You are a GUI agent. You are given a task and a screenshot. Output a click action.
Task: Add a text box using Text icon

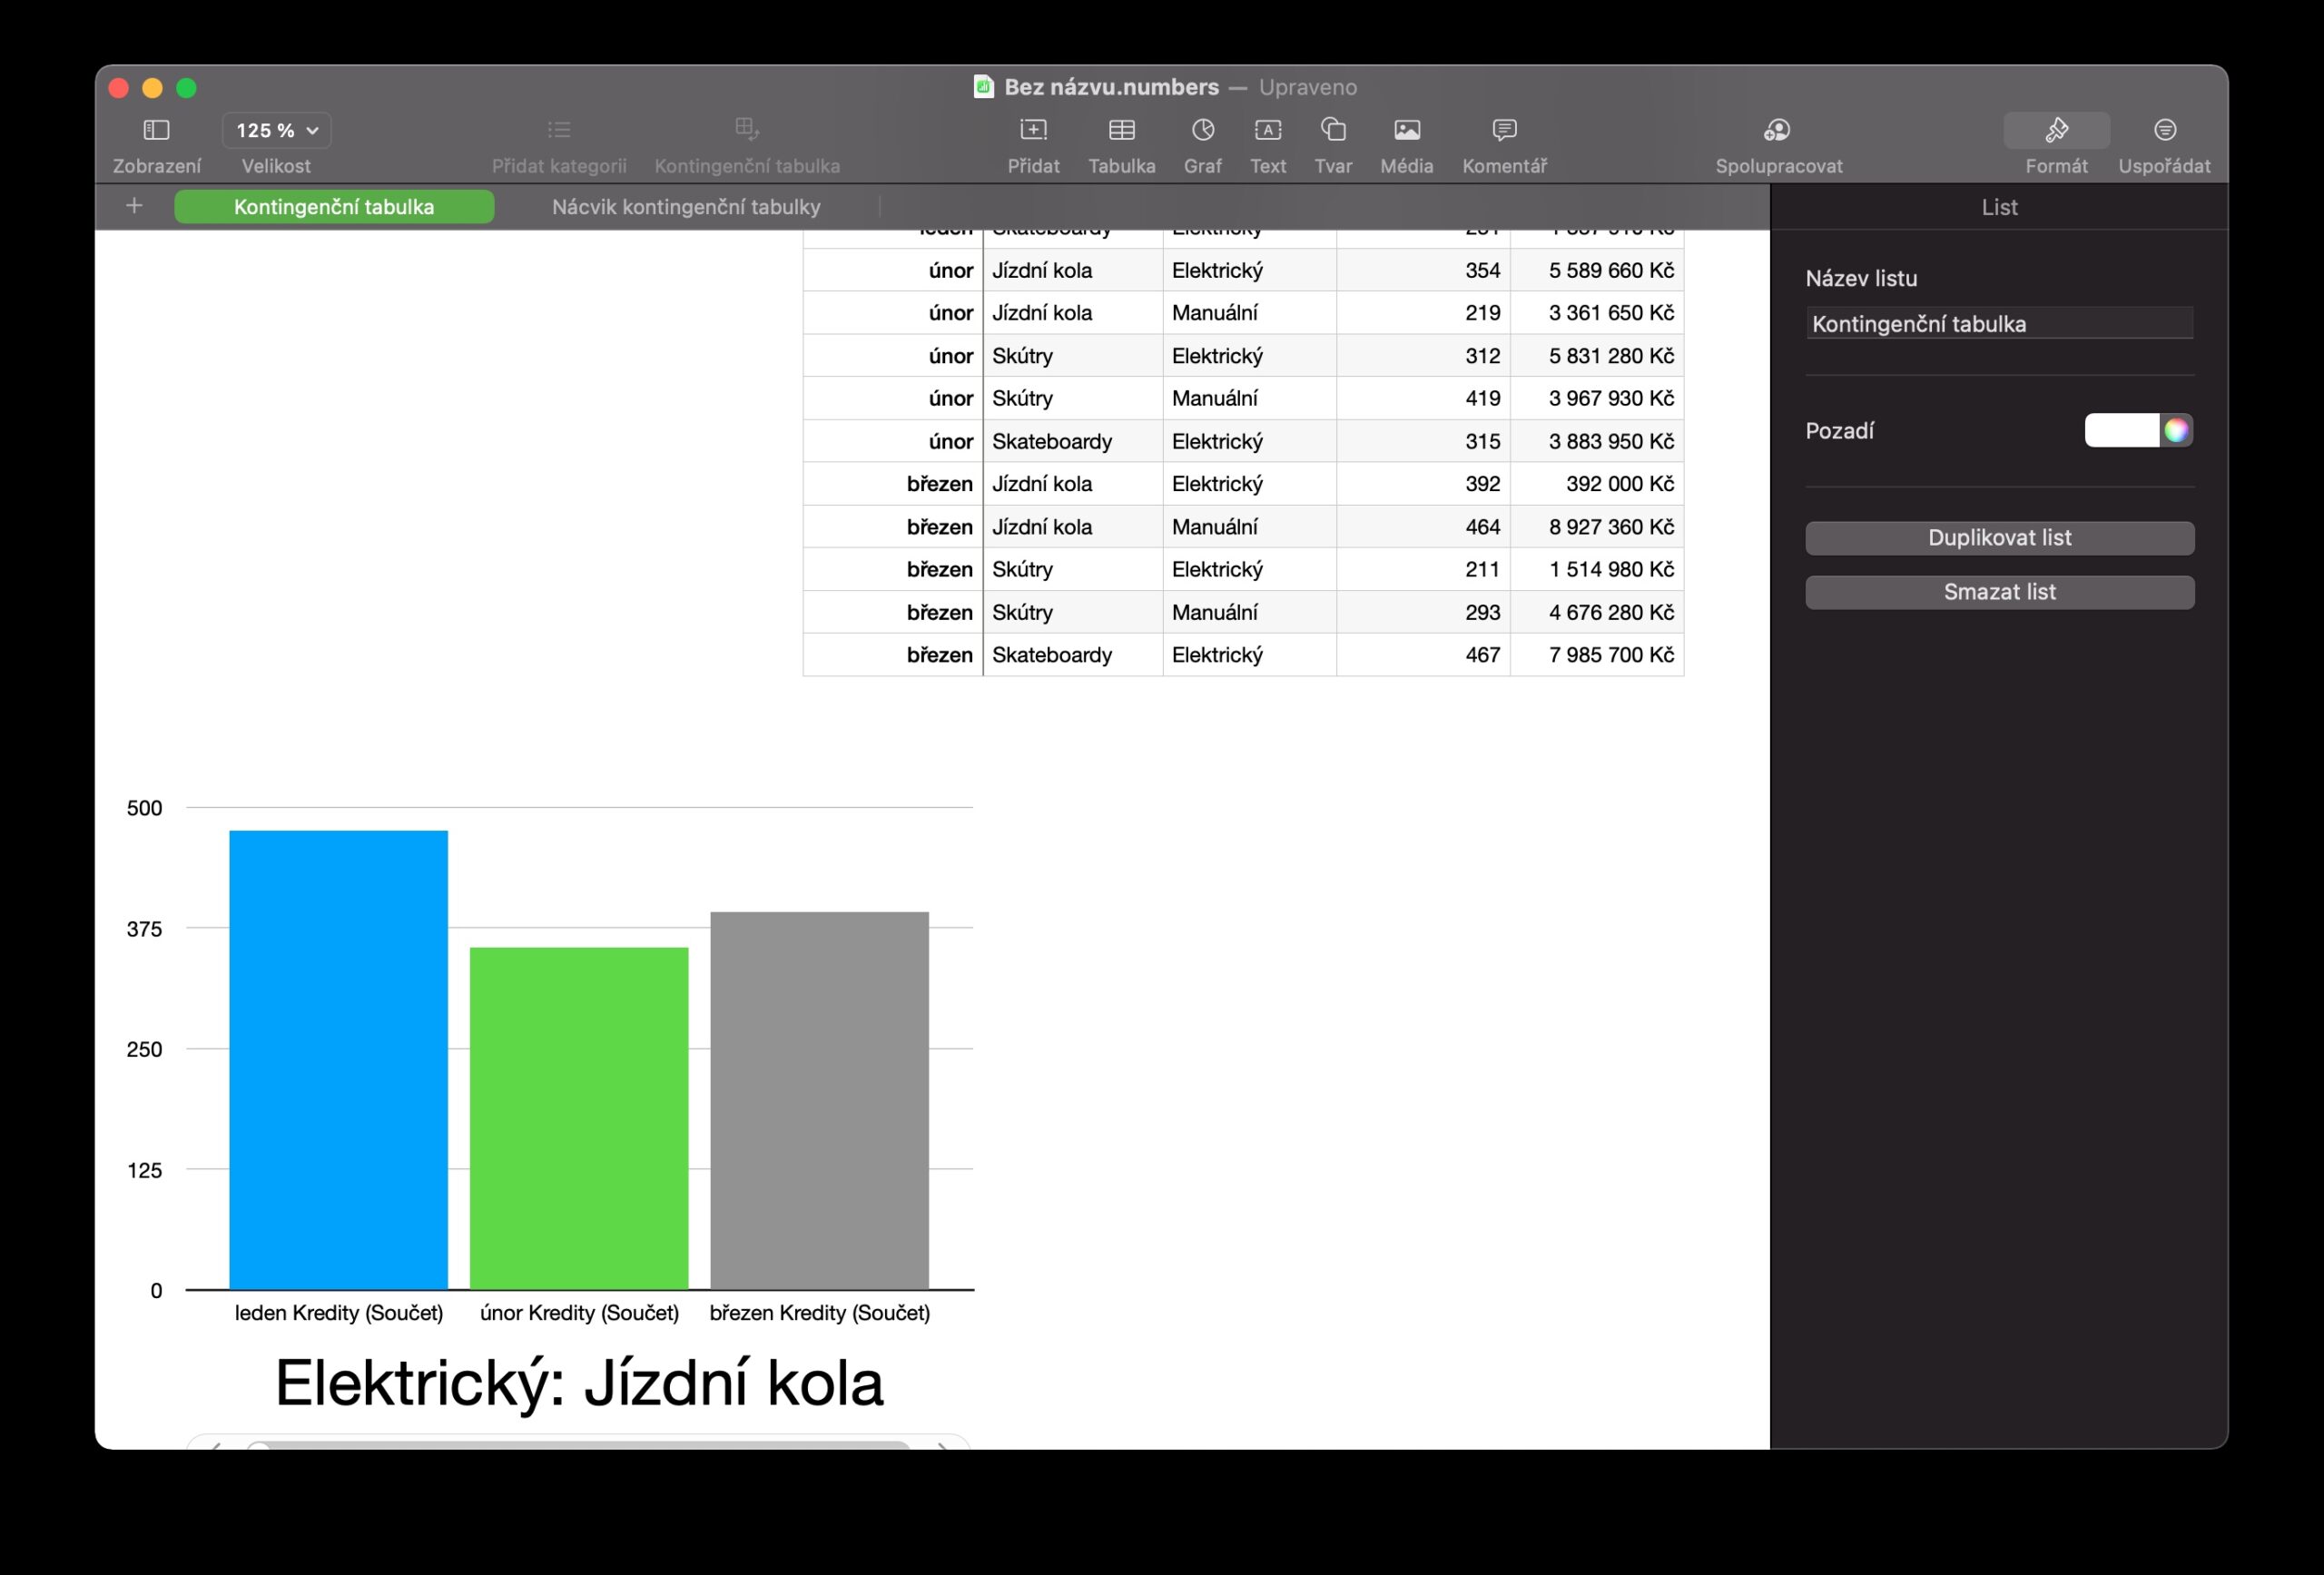coord(1267,130)
